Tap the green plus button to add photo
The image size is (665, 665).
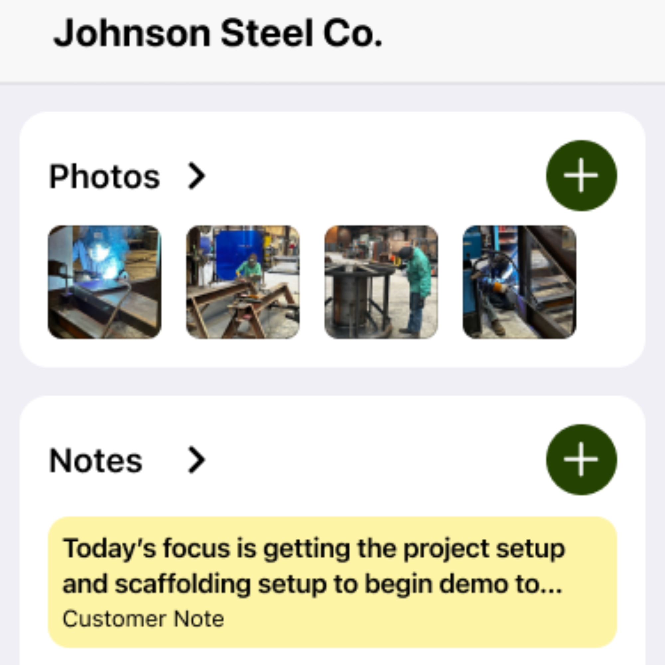(581, 176)
